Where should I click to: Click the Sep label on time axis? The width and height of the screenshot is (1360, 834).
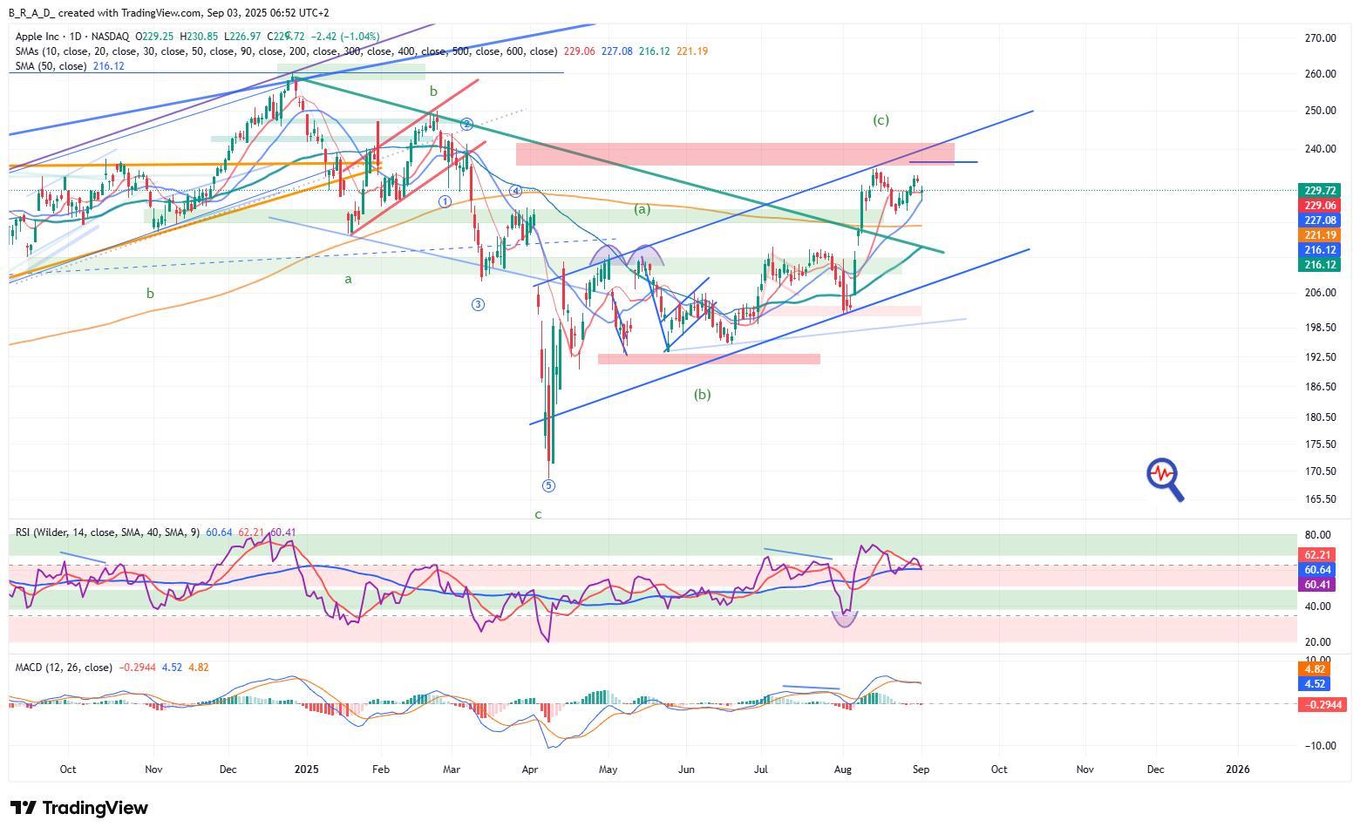921,770
